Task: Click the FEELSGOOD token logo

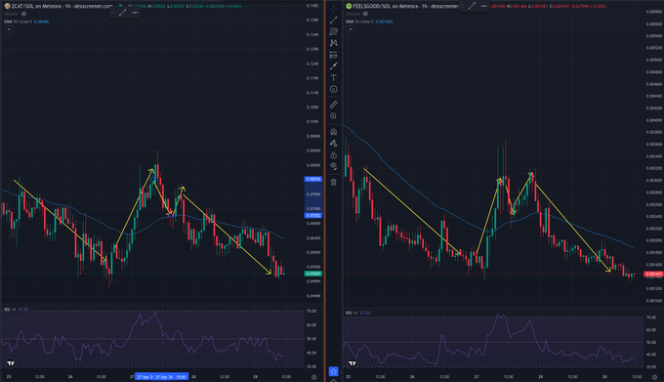Action: 349,6
